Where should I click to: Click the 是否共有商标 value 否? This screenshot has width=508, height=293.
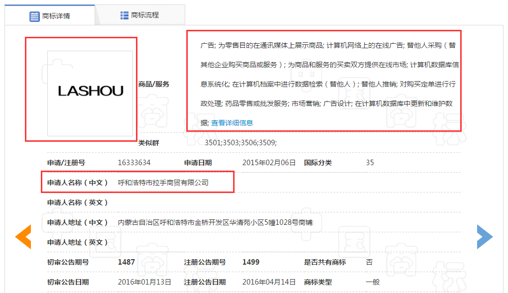point(370,262)
